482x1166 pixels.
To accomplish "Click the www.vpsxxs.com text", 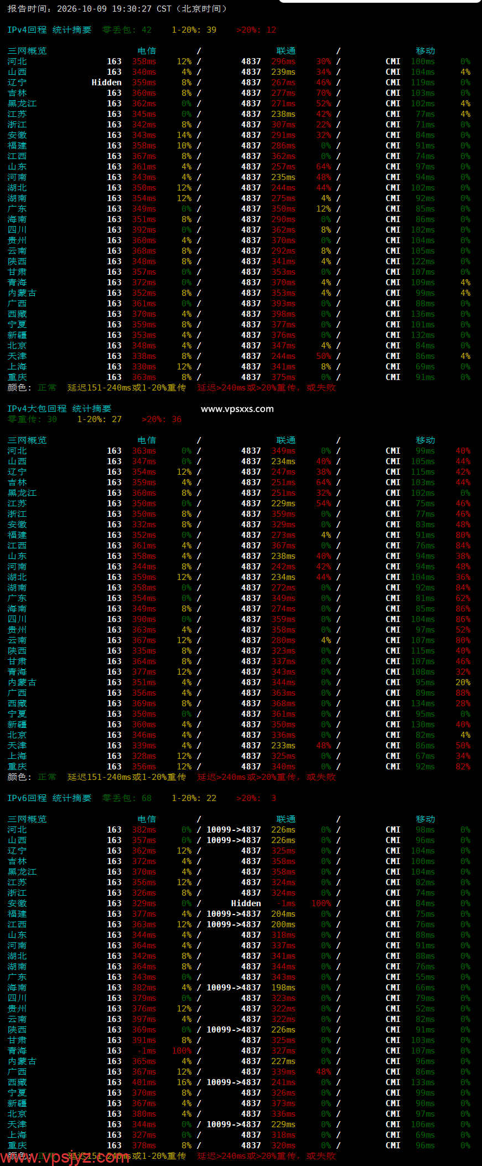I will [237, 409].
